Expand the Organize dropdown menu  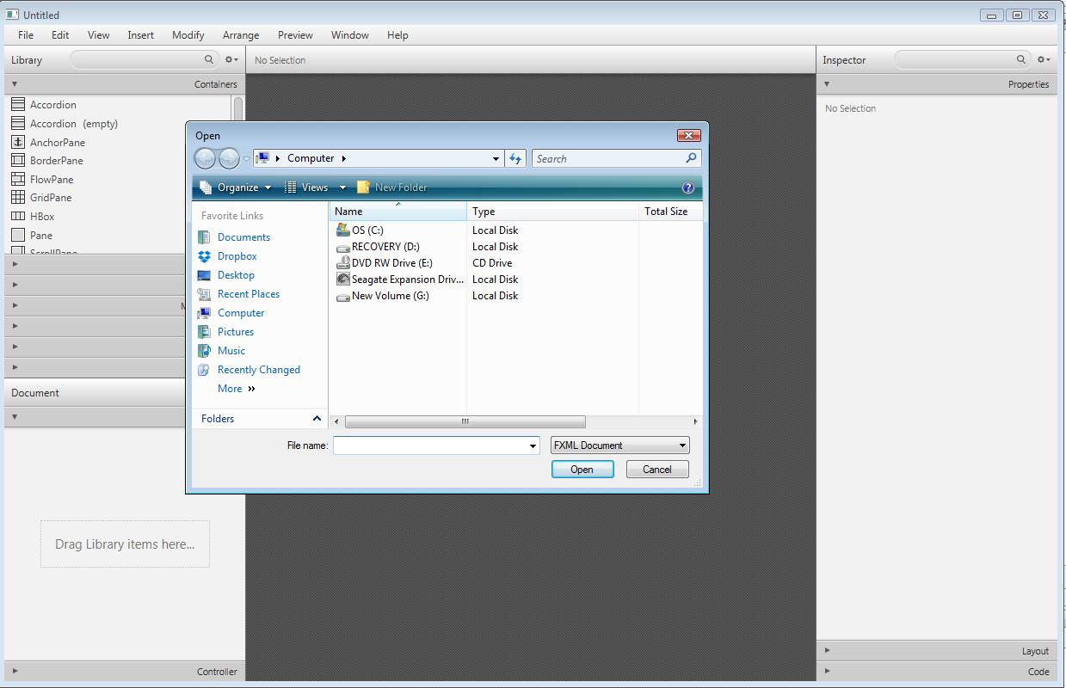[x=236, y=187]
